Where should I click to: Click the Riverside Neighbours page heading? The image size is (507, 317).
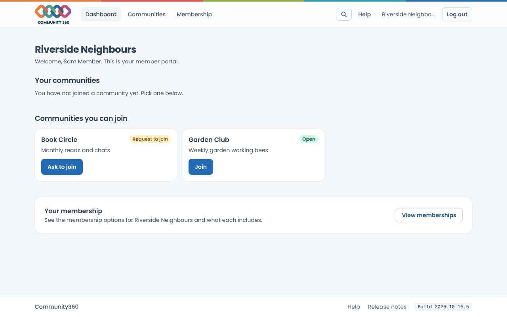[x=86, y=50]
